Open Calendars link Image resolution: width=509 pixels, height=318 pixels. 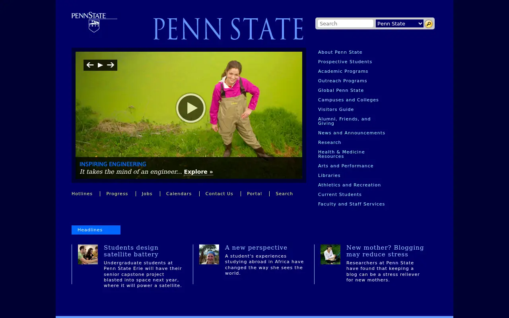pos(179,194)
